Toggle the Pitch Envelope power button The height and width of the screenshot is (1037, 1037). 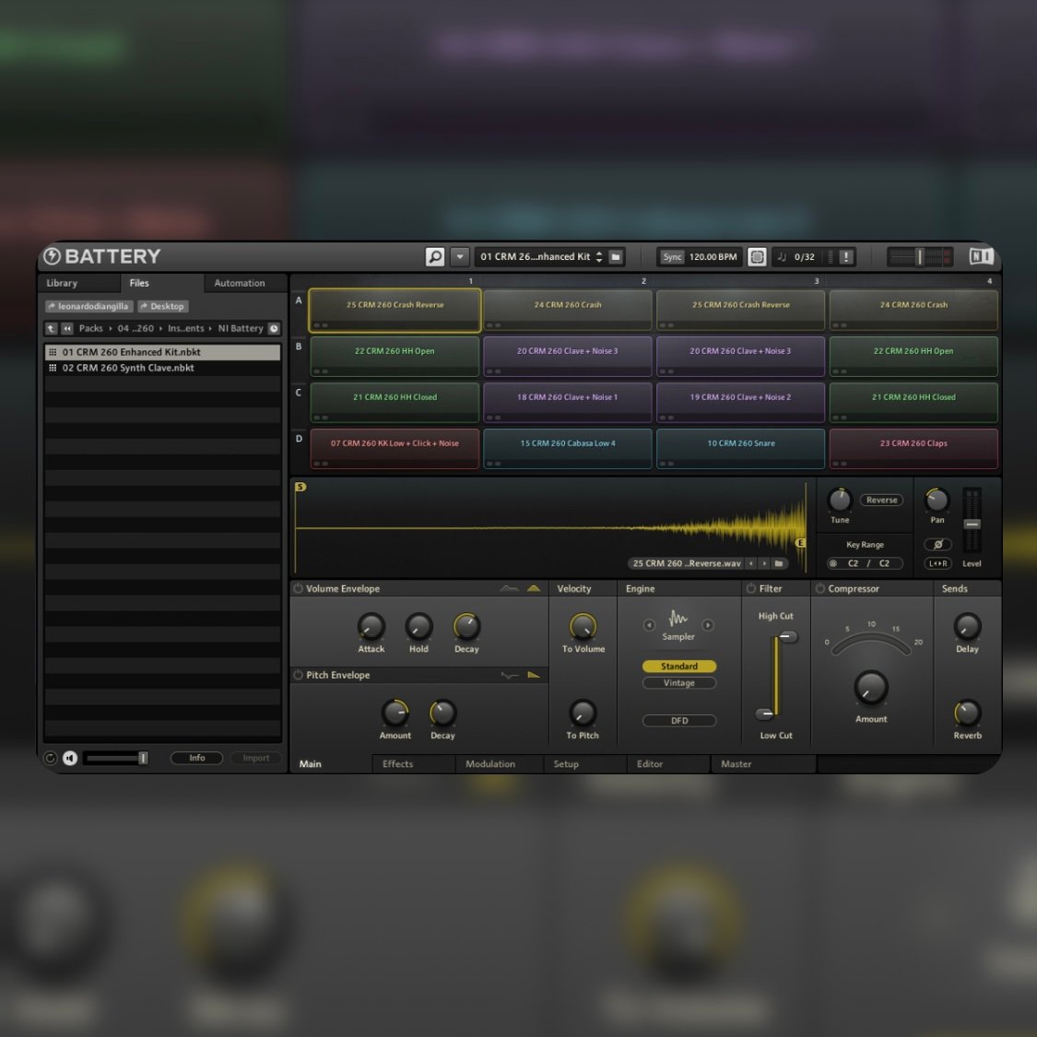(299, 675)
